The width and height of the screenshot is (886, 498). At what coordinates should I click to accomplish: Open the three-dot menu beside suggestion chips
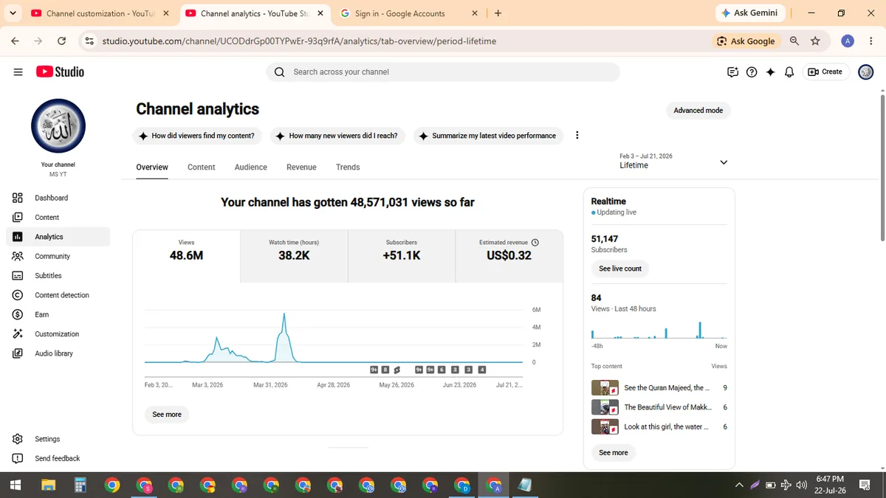click(577, 136)
